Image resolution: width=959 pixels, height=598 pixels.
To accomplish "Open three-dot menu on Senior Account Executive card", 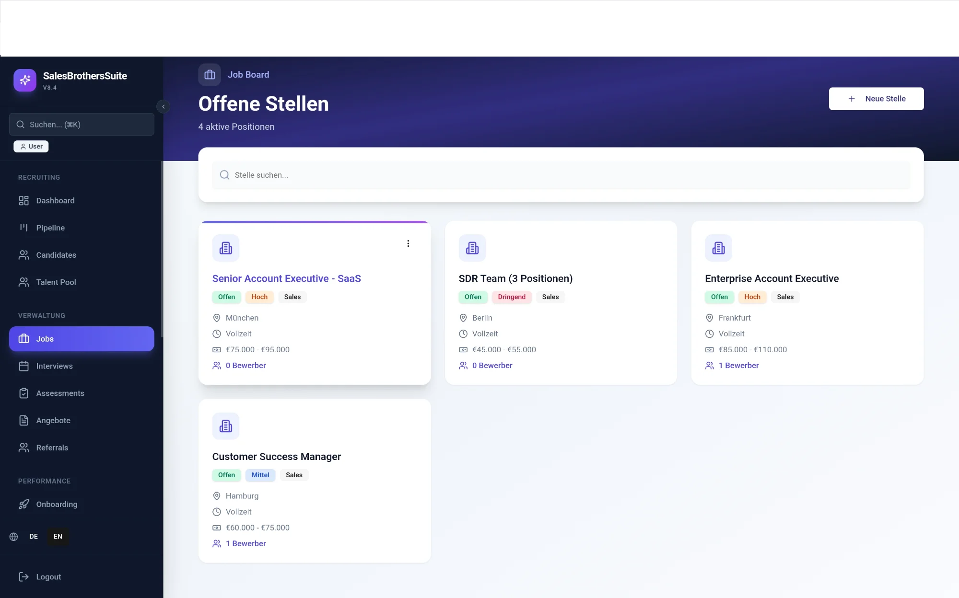I will tap(408, 243).
